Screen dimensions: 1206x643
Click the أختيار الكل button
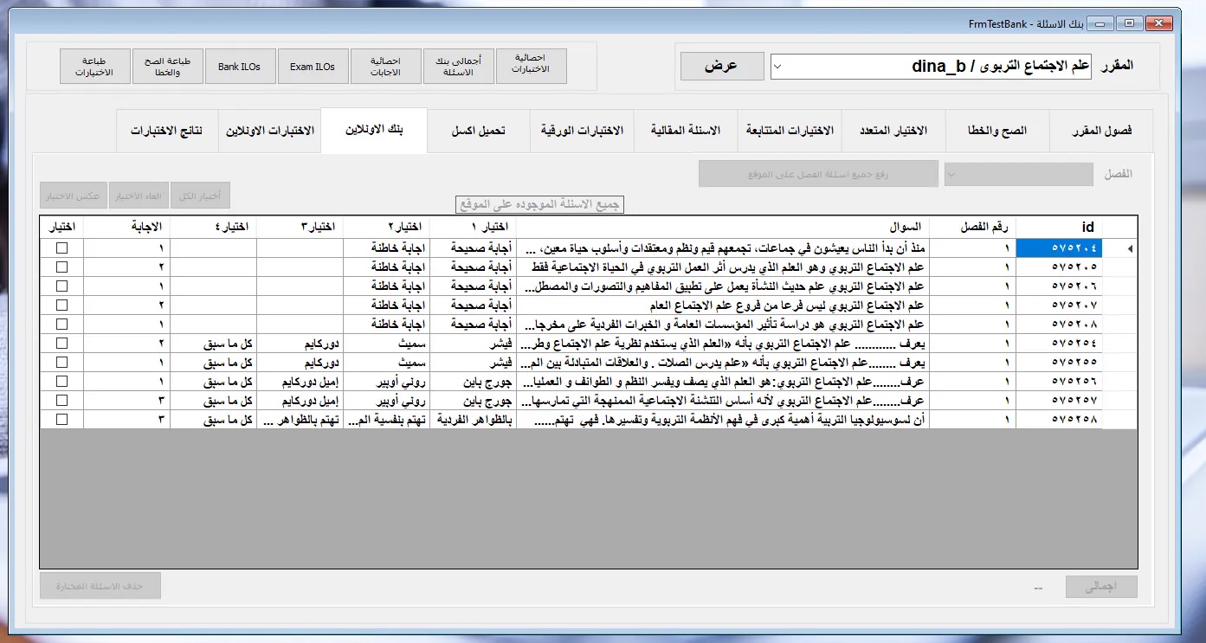[x=200, y=196]
